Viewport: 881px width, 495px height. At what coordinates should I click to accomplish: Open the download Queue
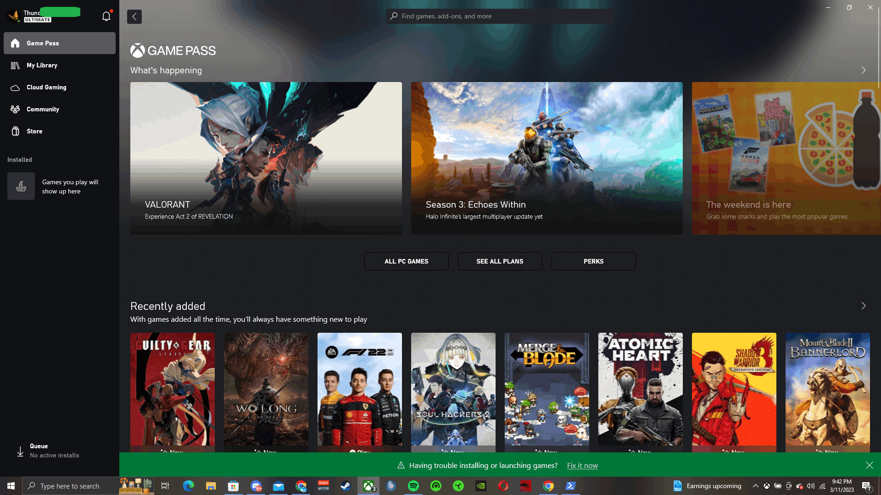(x=60, y=451)
